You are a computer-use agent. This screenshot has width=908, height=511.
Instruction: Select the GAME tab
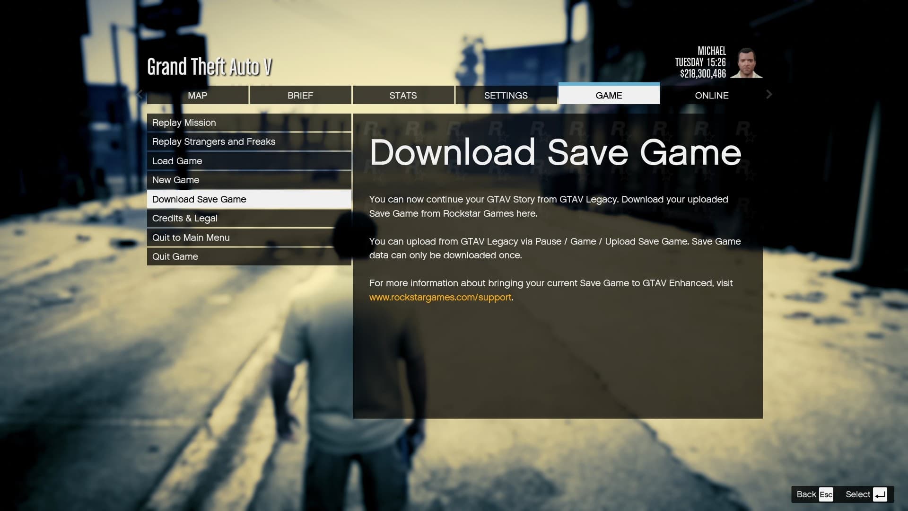pyautogui.click(x=609, y=95)
